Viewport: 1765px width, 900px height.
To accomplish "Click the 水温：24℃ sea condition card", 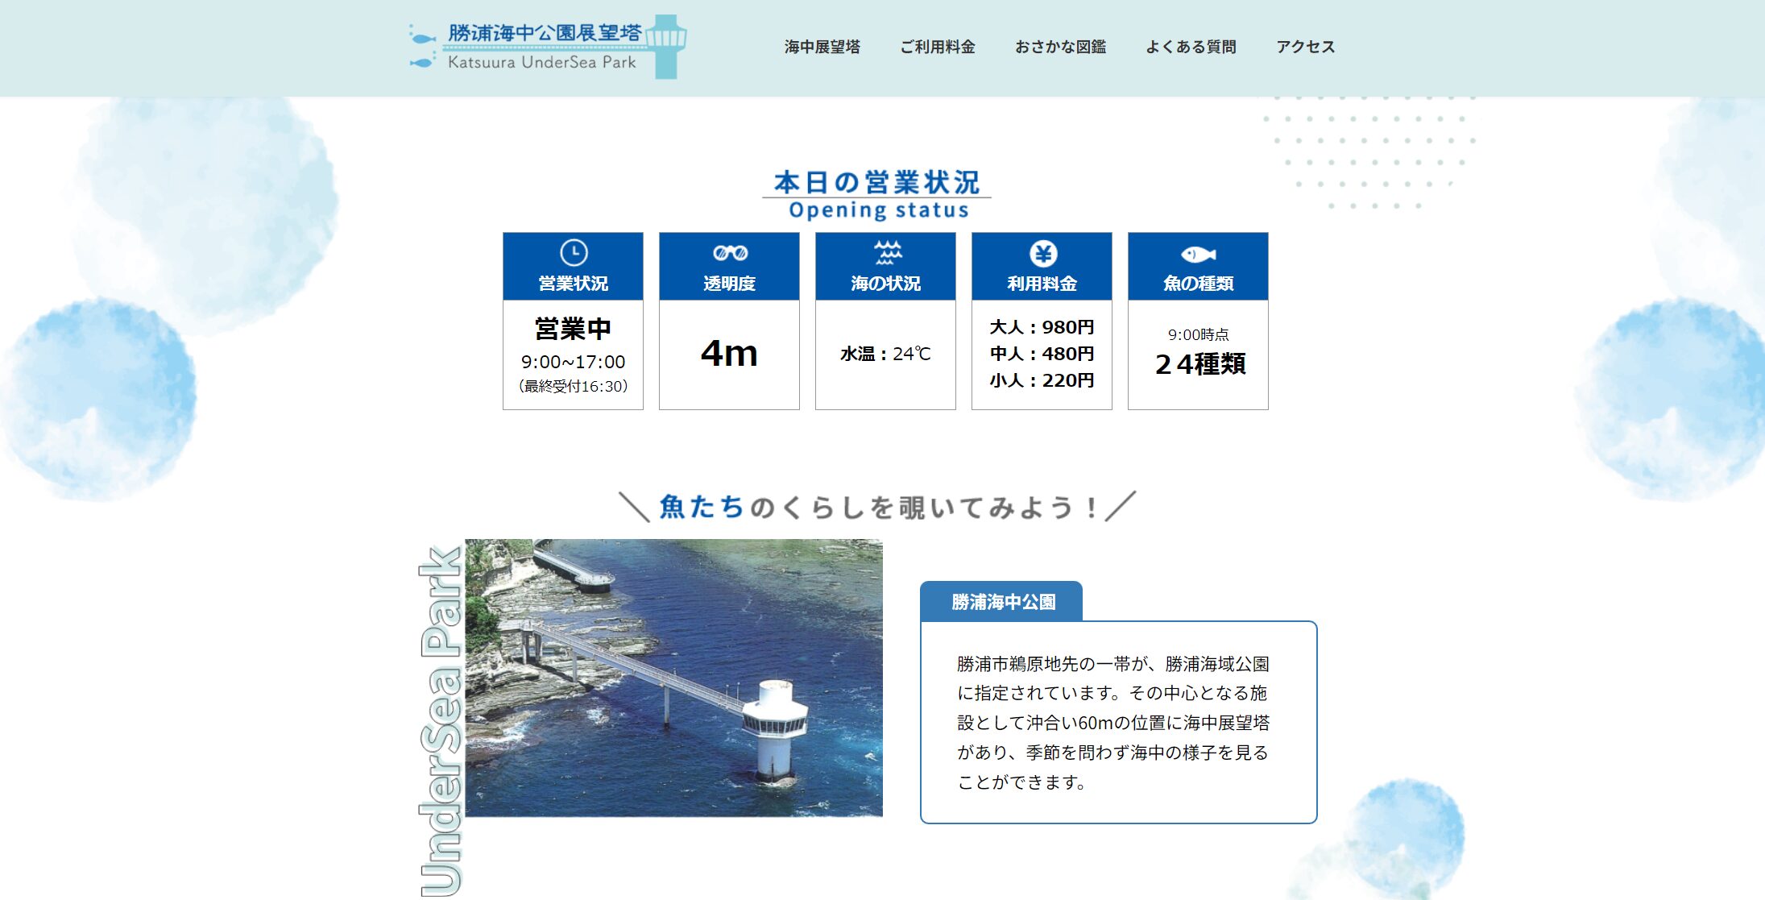I will coord(885,354).
